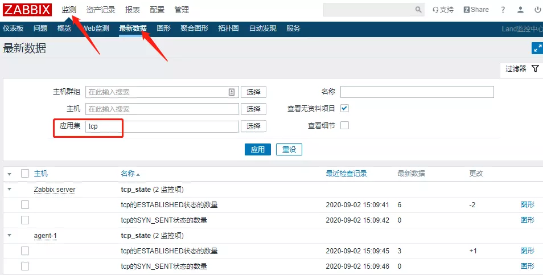Click the search magnifier icon
The width and height of the screenshot is (543, 275).
click(419, 10)
